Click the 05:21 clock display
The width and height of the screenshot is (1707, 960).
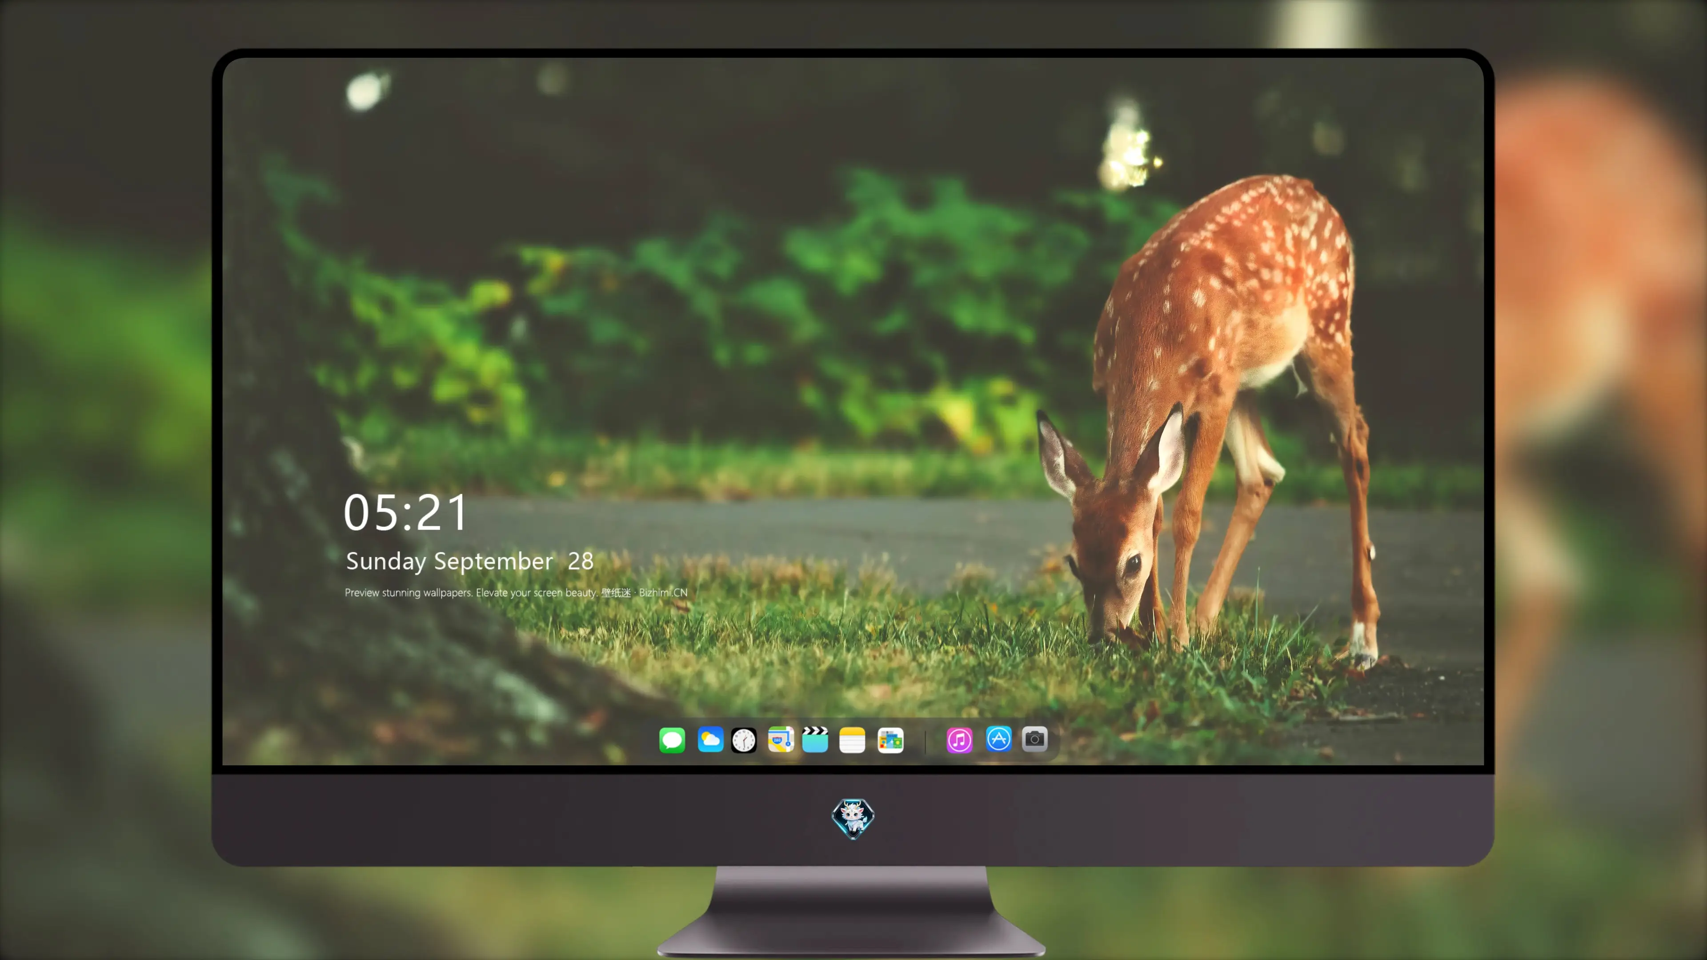tap(405, 513)
